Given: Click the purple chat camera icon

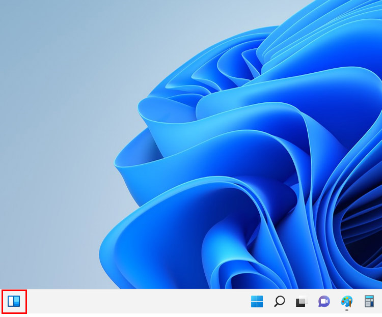Looking at the screenshot, I should [x=324, y=302].
